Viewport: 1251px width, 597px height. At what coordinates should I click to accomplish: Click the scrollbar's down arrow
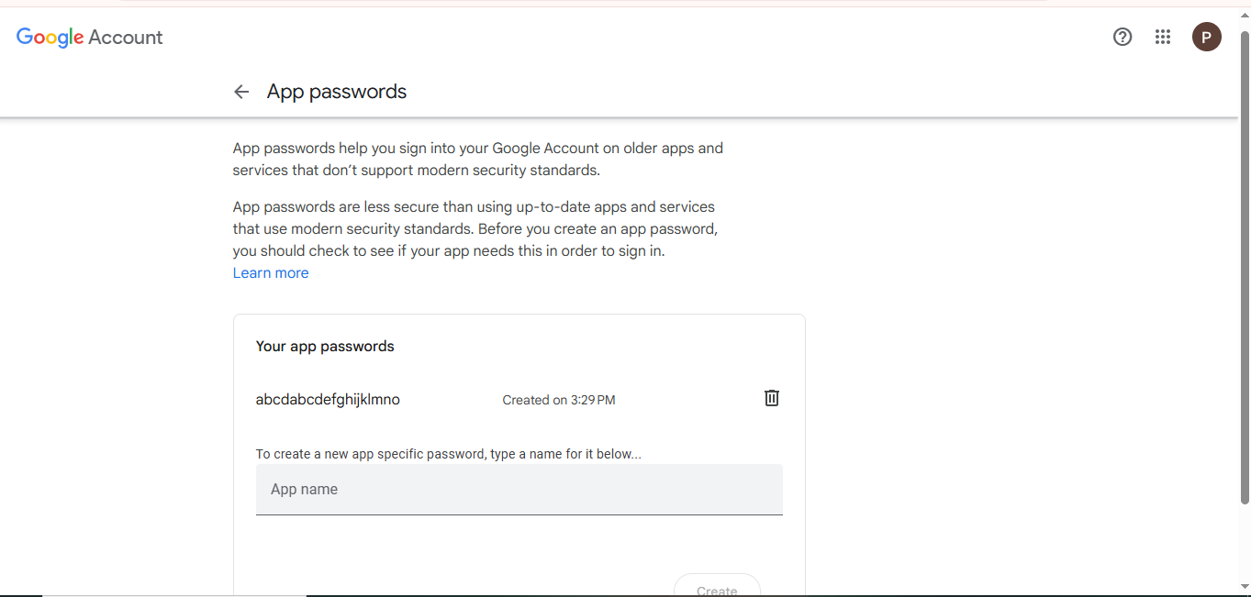(x=1245, y=587)
